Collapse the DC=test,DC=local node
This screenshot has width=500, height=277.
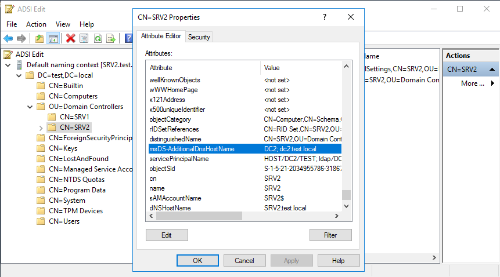pyautogui.click(x=19, y=75)
